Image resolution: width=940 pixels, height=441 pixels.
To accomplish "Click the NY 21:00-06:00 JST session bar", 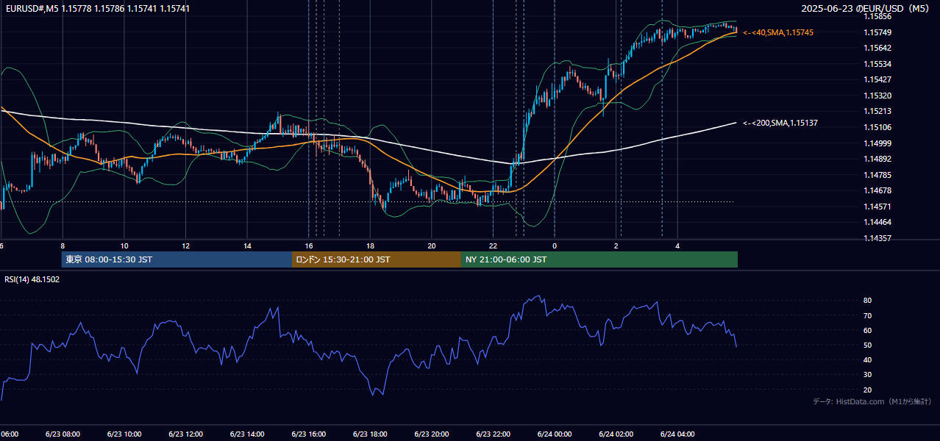I will tap(599, 259).
